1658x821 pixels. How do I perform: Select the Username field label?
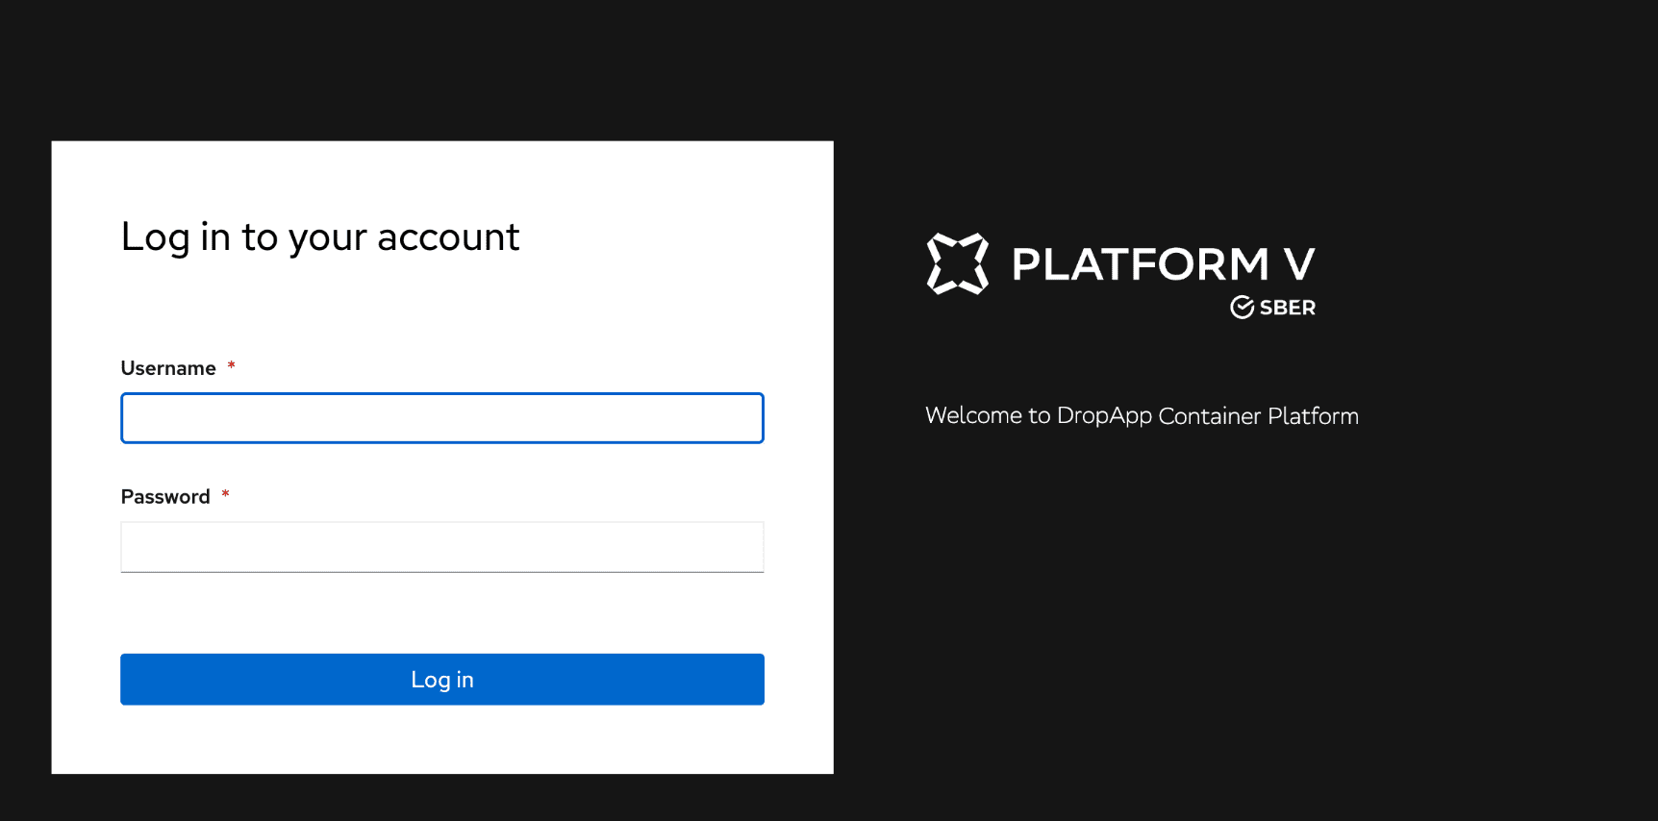click(167, 367)
